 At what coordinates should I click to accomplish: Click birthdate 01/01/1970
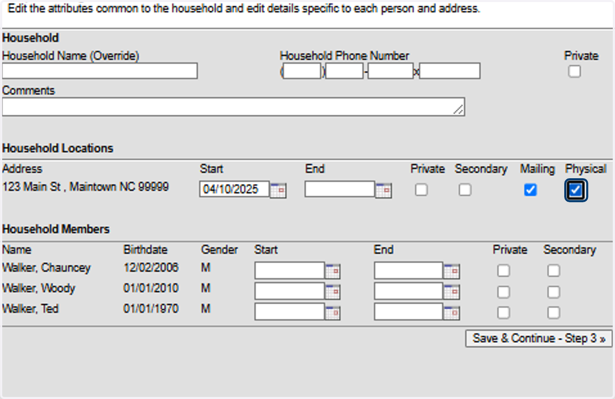coord(151,309)
